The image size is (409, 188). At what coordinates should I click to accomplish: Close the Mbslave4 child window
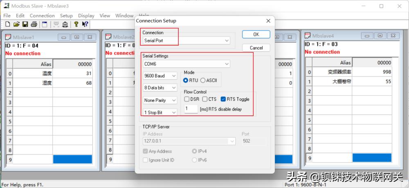coord(393,35)
